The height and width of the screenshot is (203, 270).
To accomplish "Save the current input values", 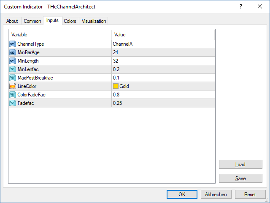I will click(x=240, y=178).
